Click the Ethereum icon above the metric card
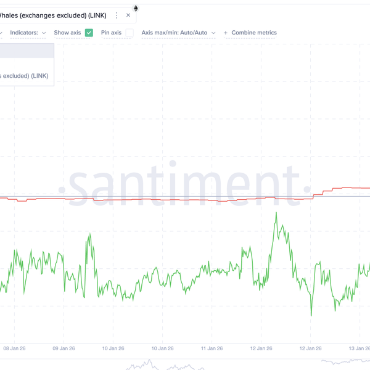The width and height of the screenshot is (370, 370). [136, 8]
